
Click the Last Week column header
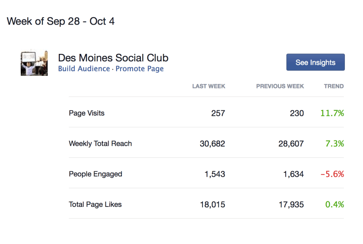(x=209, y=86)
